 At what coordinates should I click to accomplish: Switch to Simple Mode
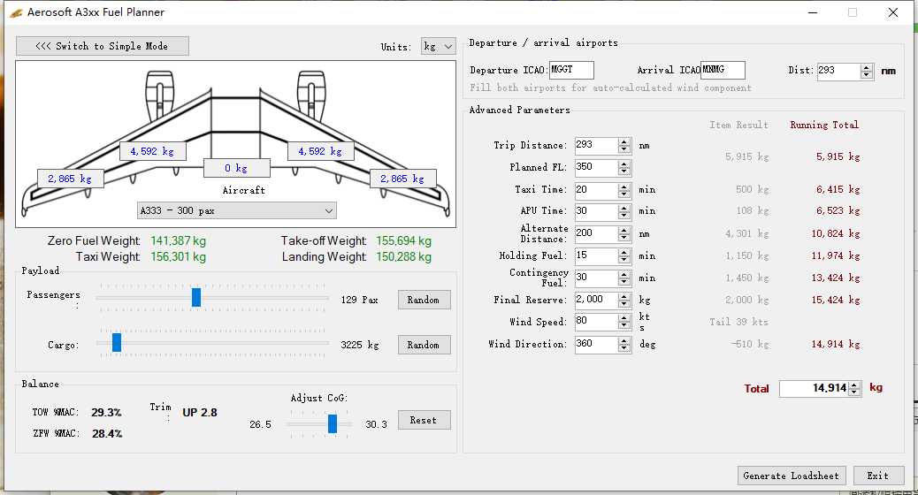tap(103, 46)
